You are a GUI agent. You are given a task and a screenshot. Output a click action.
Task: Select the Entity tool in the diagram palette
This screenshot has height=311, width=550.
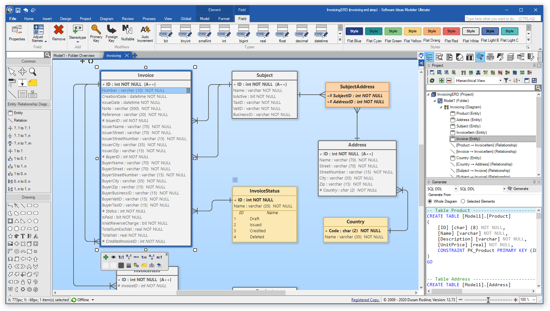(x=18, y=113)
